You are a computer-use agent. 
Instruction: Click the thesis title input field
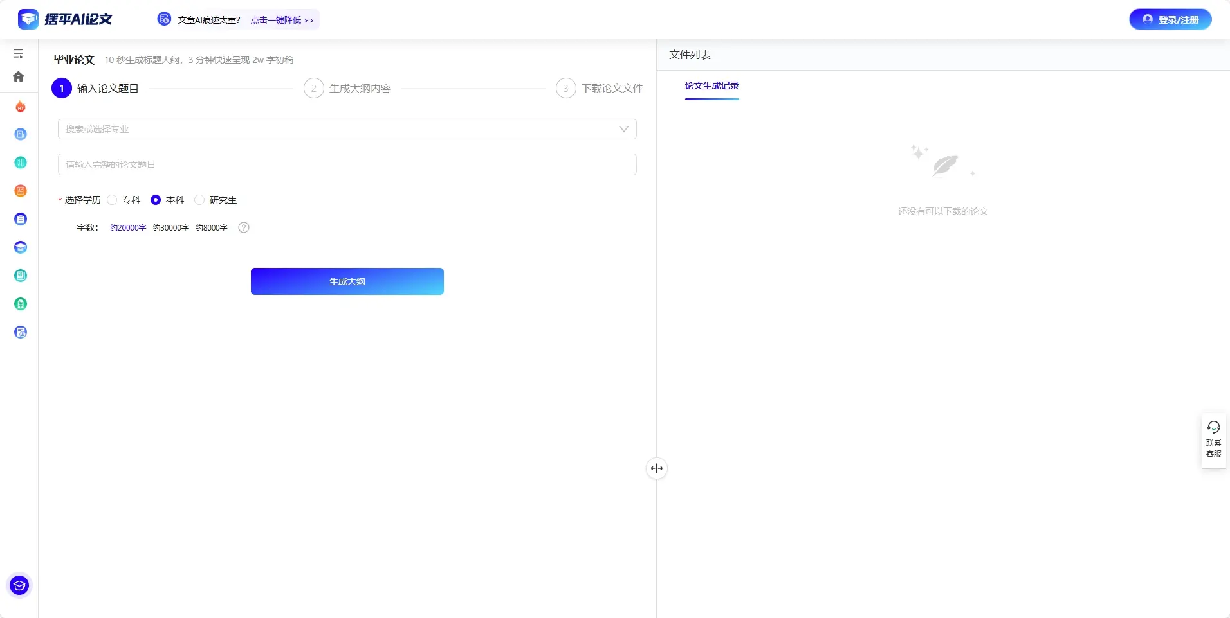pos(347,164)
